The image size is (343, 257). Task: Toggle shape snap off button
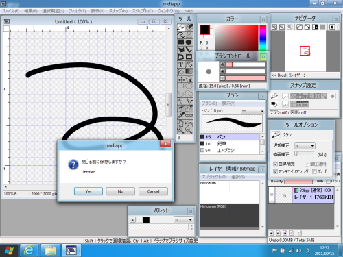(285, 104)
